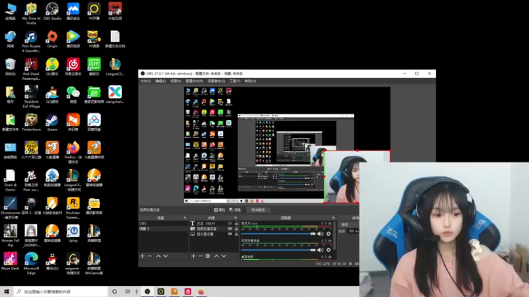The height and width of the screenshot is (297, 529).
Task: Open the Resident Evil Village desktop shortcut
Action: click(31, 97)
